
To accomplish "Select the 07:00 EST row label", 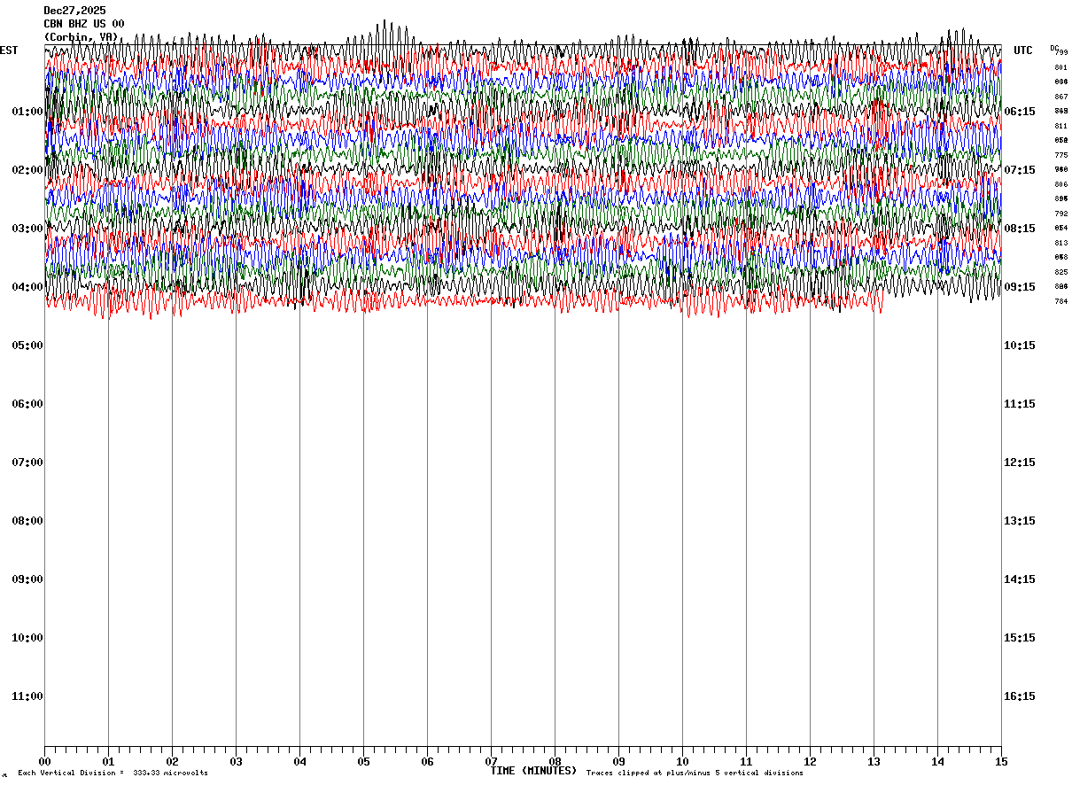I will tap(27, 462).
